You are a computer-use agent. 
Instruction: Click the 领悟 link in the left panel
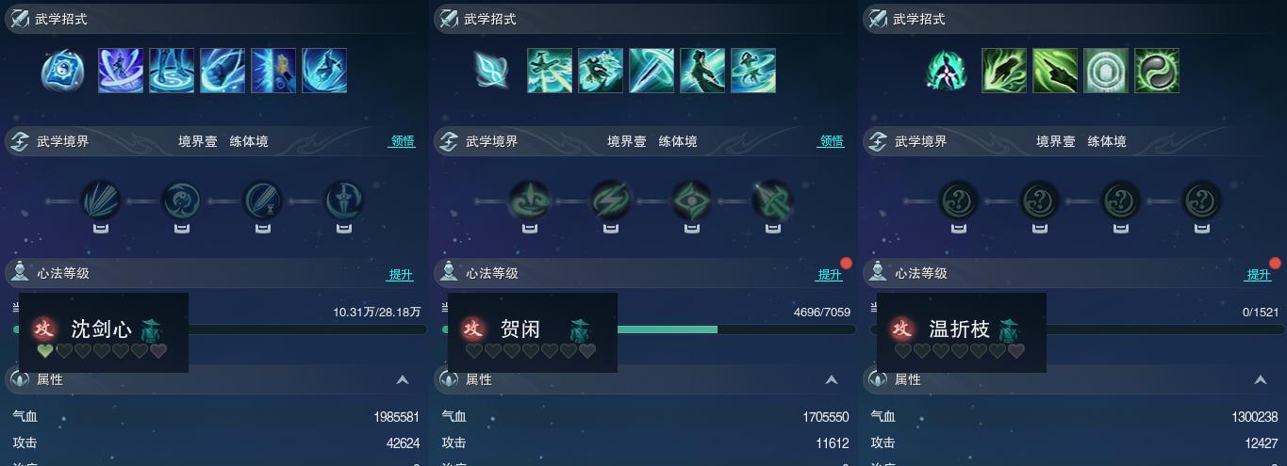click(x=403, y=141)
